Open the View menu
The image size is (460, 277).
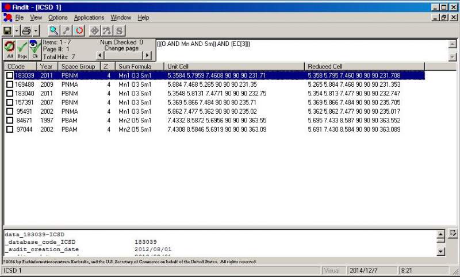point(36,18)
